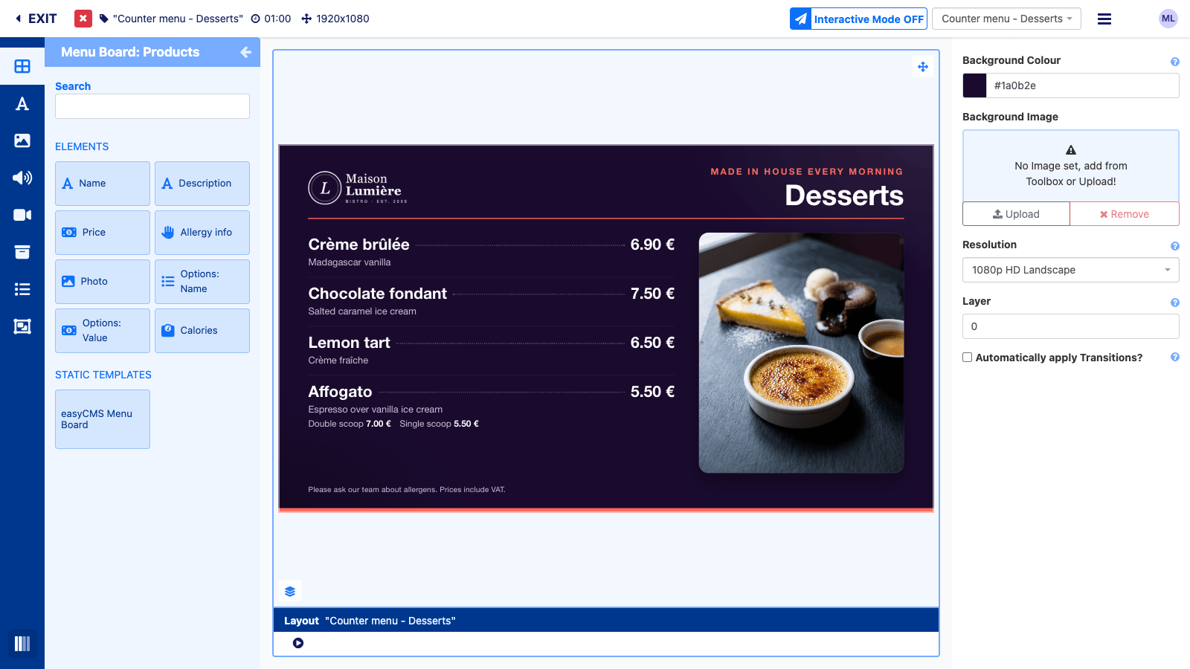
Task: Open the video toolbox icon
Action: [22, 215]
